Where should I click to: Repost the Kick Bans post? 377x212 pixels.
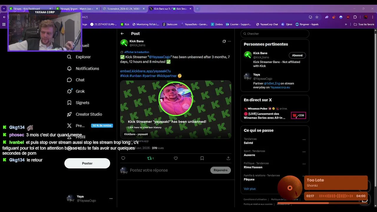[150, 158]
